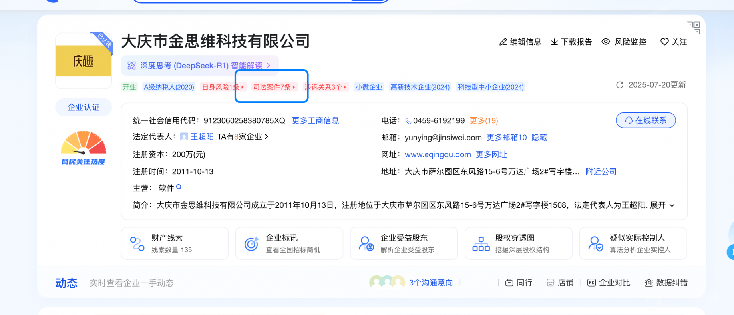The image size is (734, 315).
Task: Click the QR code icon in corner
Action: 694,27
